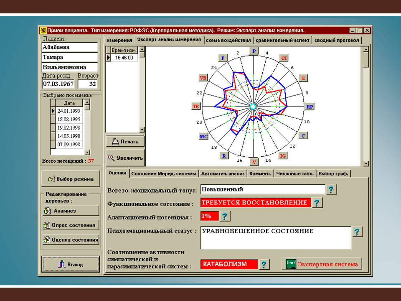Open the сводный протокол tab

point(336,40)
